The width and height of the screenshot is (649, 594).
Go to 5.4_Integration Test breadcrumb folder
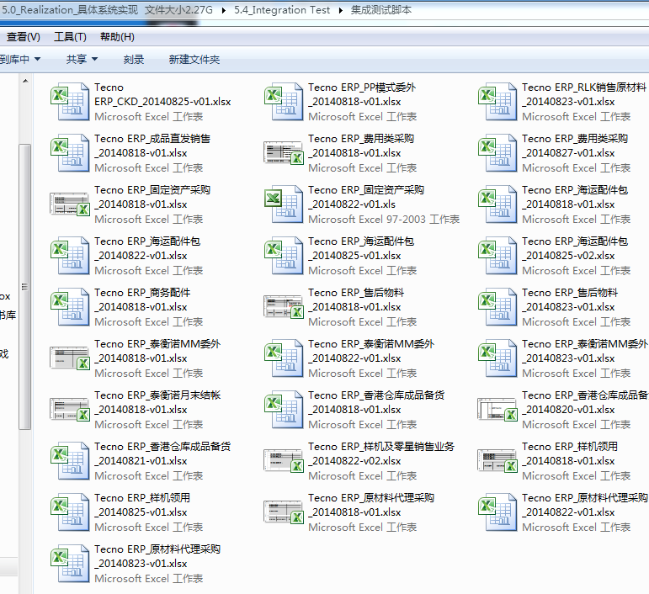coord(282,10)
